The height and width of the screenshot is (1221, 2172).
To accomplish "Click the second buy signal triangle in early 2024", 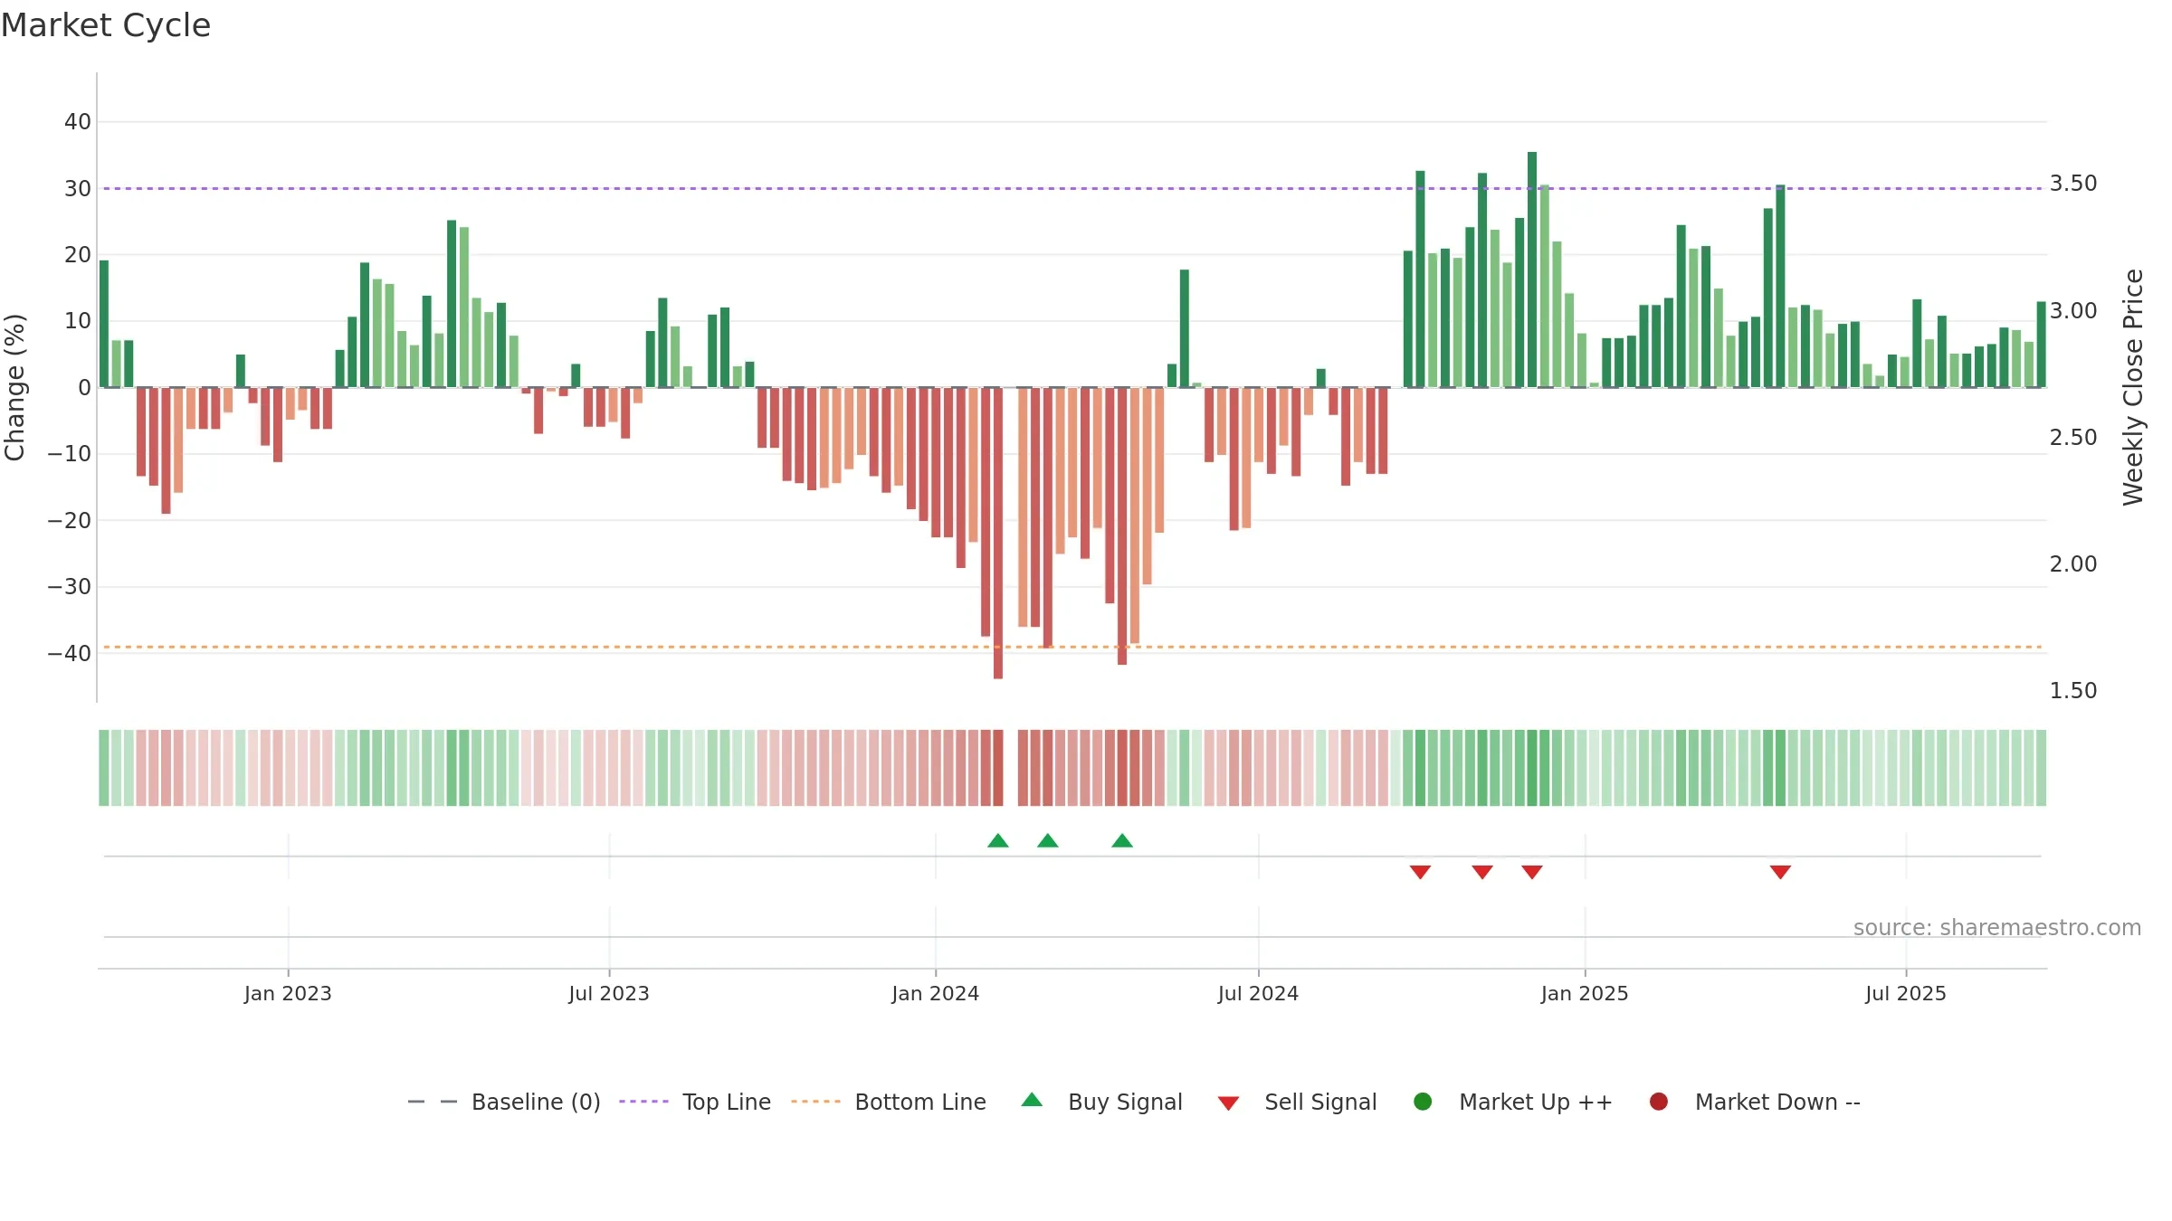I will click(1048, 841).
